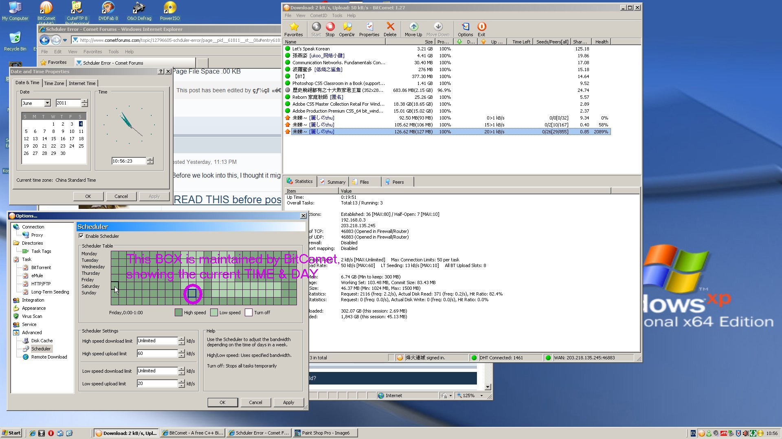The image size is (782, 439).
Task: Click the time spinner beside 10:56:23
Action: pyautogui.click(x=150, y=161)
